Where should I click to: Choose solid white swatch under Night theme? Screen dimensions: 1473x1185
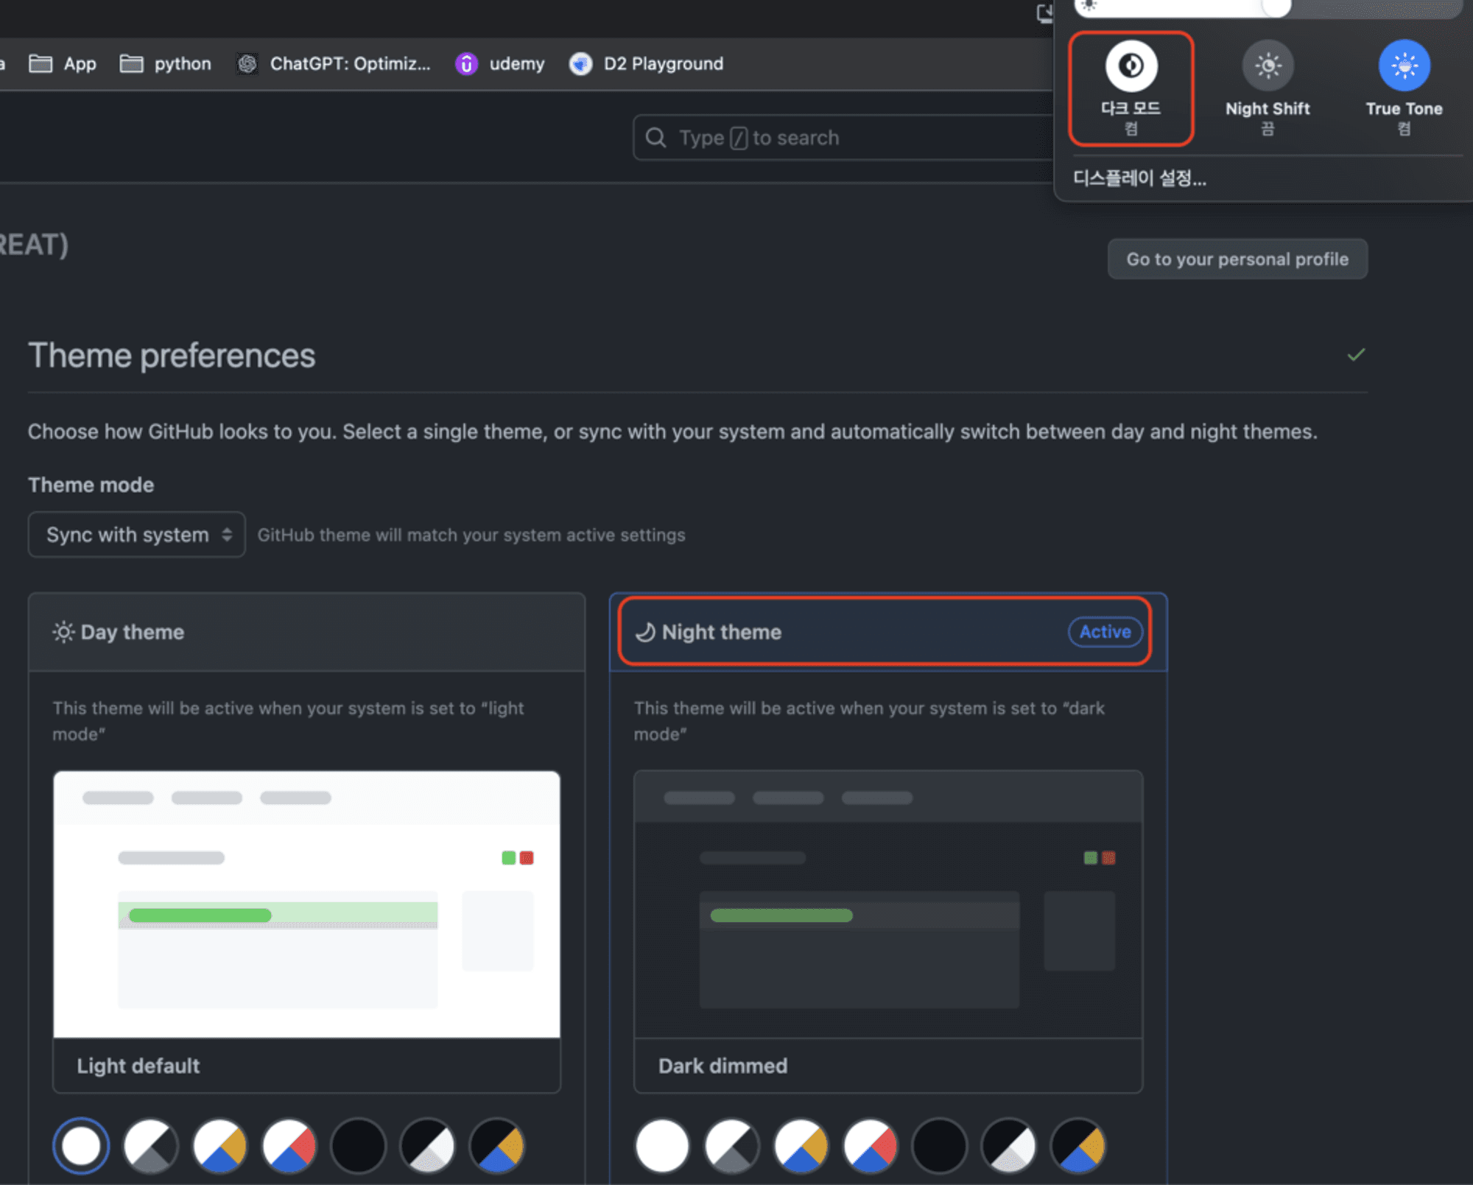[662, 1146]
